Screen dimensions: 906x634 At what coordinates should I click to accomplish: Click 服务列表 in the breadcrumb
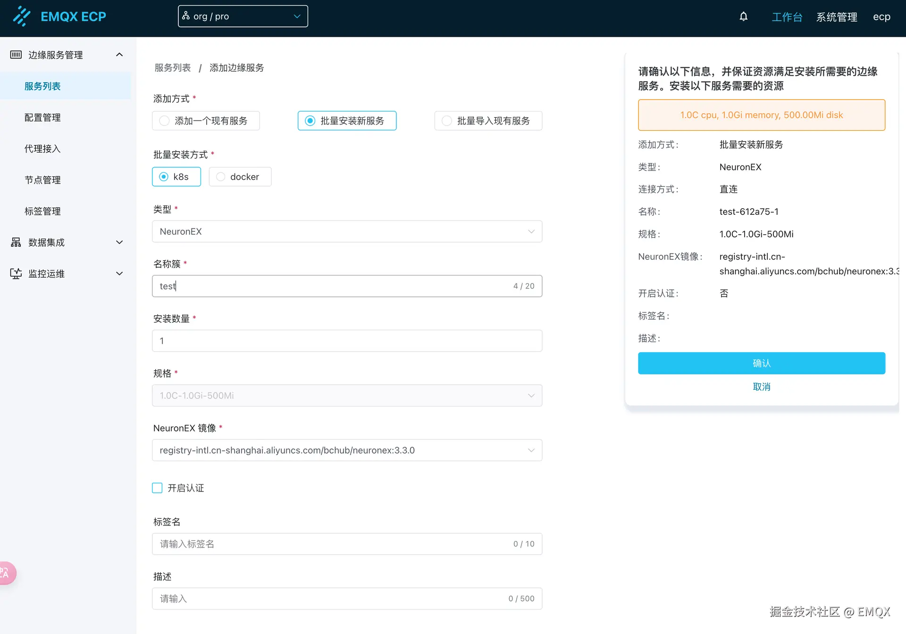click(x=172, y=68)
